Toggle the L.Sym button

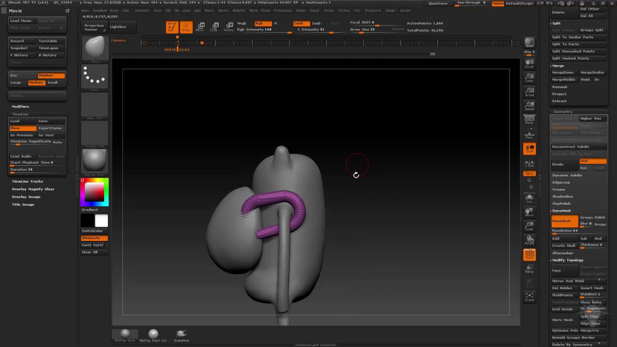coord(529,163)
